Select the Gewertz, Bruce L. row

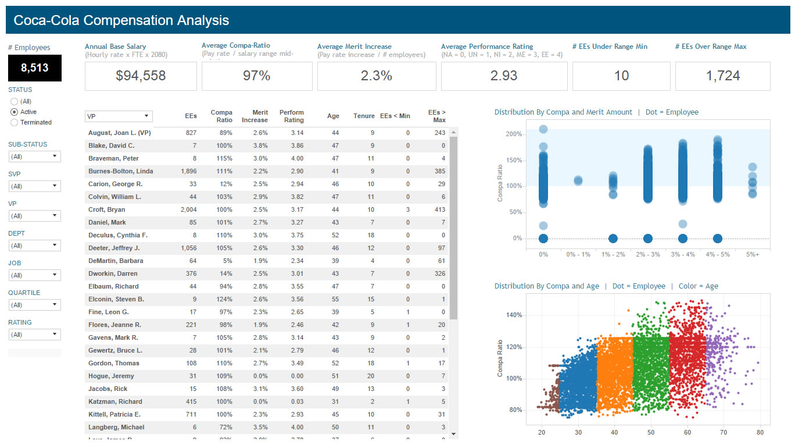pos(267,350)
